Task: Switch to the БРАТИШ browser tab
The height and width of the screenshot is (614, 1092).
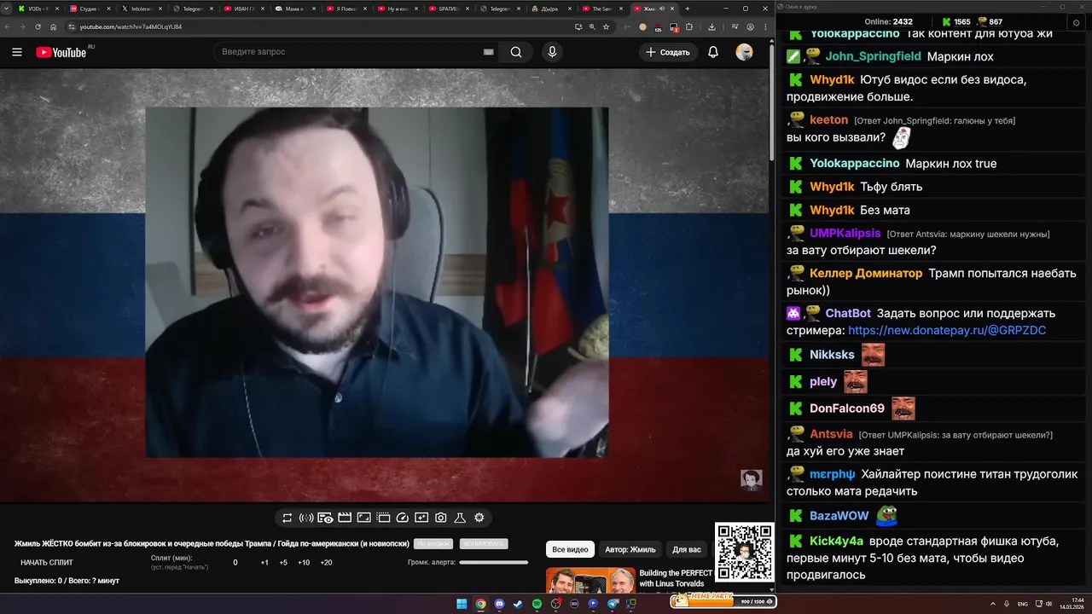Action: 449,9
